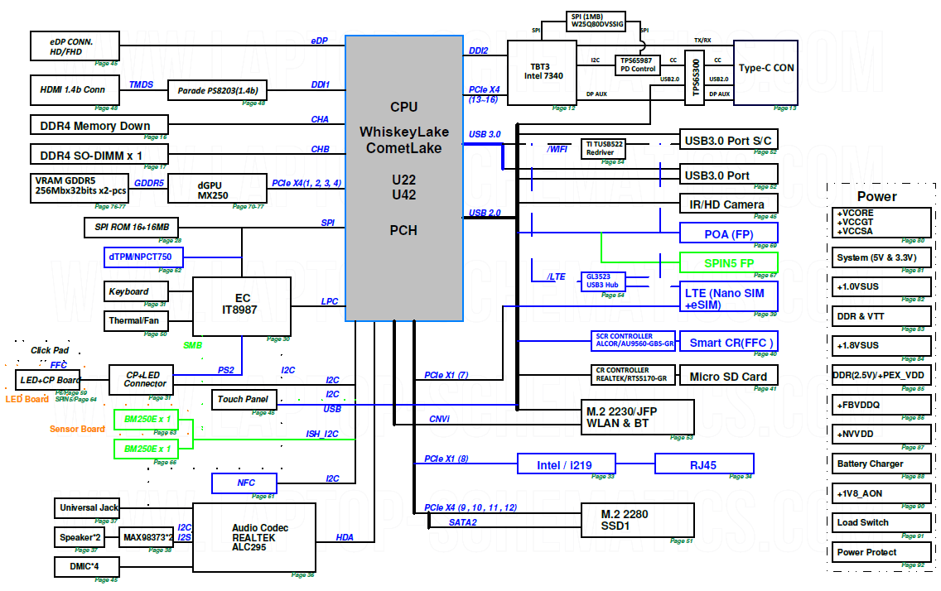
Task: Select the DDR(2.5V)/+PEX_VDD block
Action: coord(881,375)
